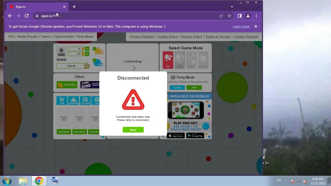
Task: Open the Learn more link in update banner
Action: coord(241,26)
